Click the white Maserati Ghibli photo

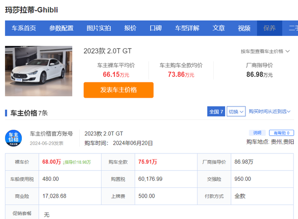tap(39, 71)
